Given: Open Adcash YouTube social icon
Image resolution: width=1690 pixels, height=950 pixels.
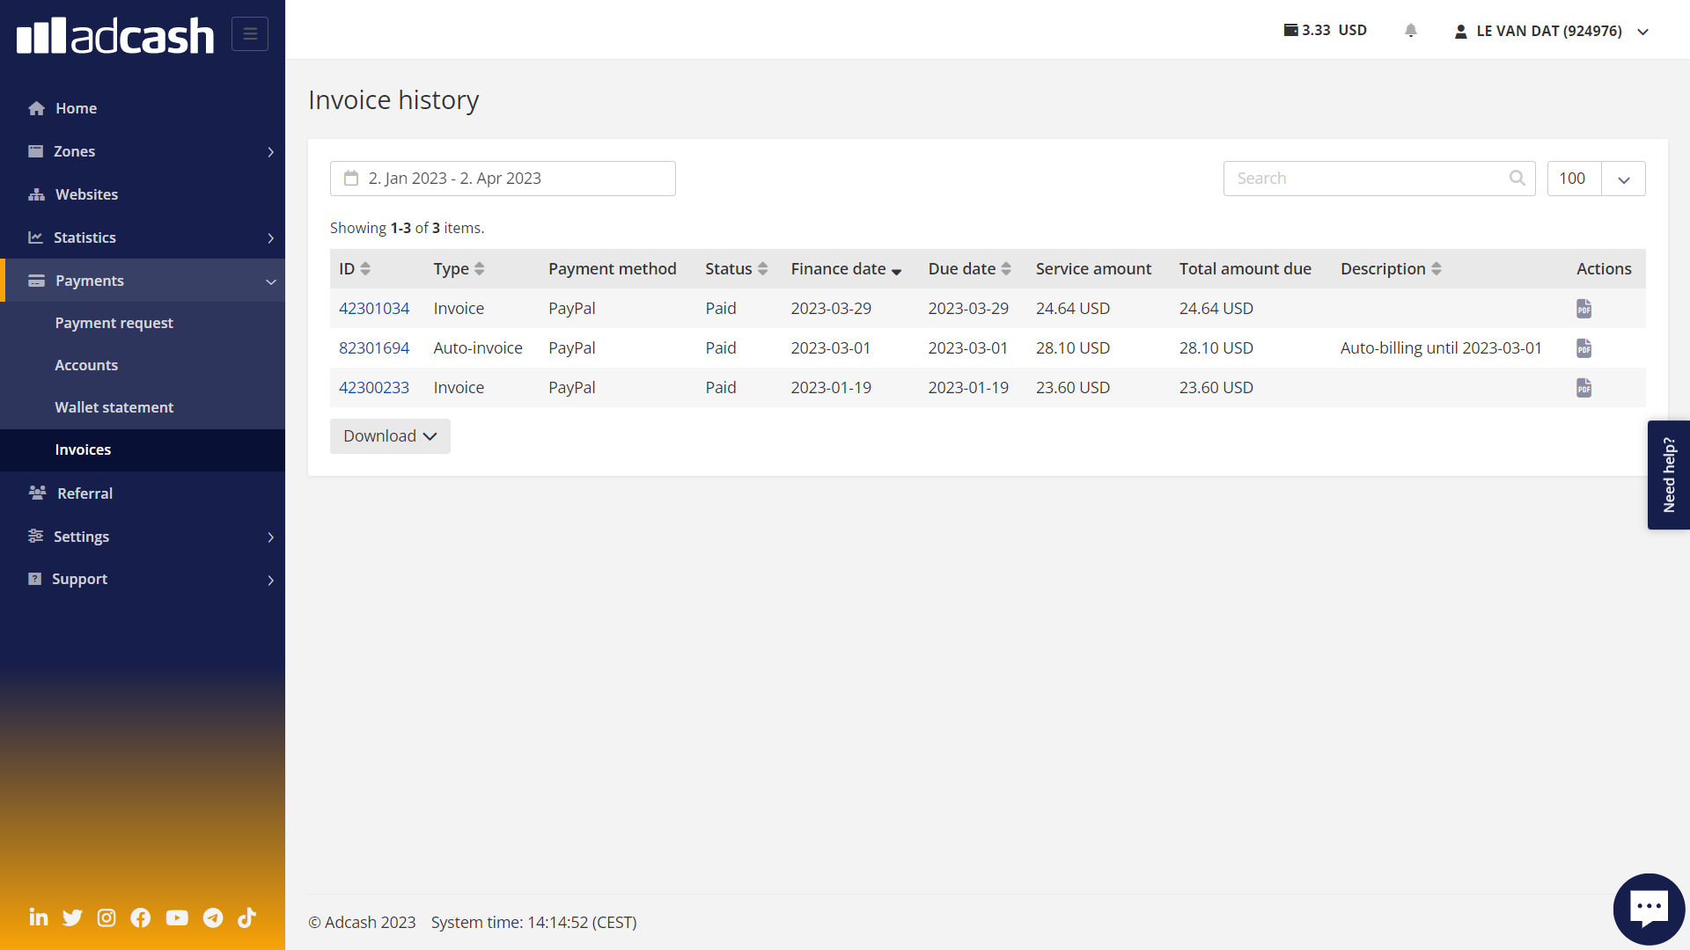Looking at the screenshot, I should tap(177, 917).
